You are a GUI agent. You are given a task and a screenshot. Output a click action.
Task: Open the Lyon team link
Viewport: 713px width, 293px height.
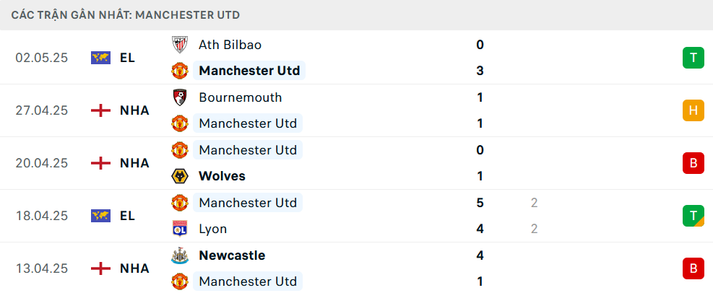point(213,229)
